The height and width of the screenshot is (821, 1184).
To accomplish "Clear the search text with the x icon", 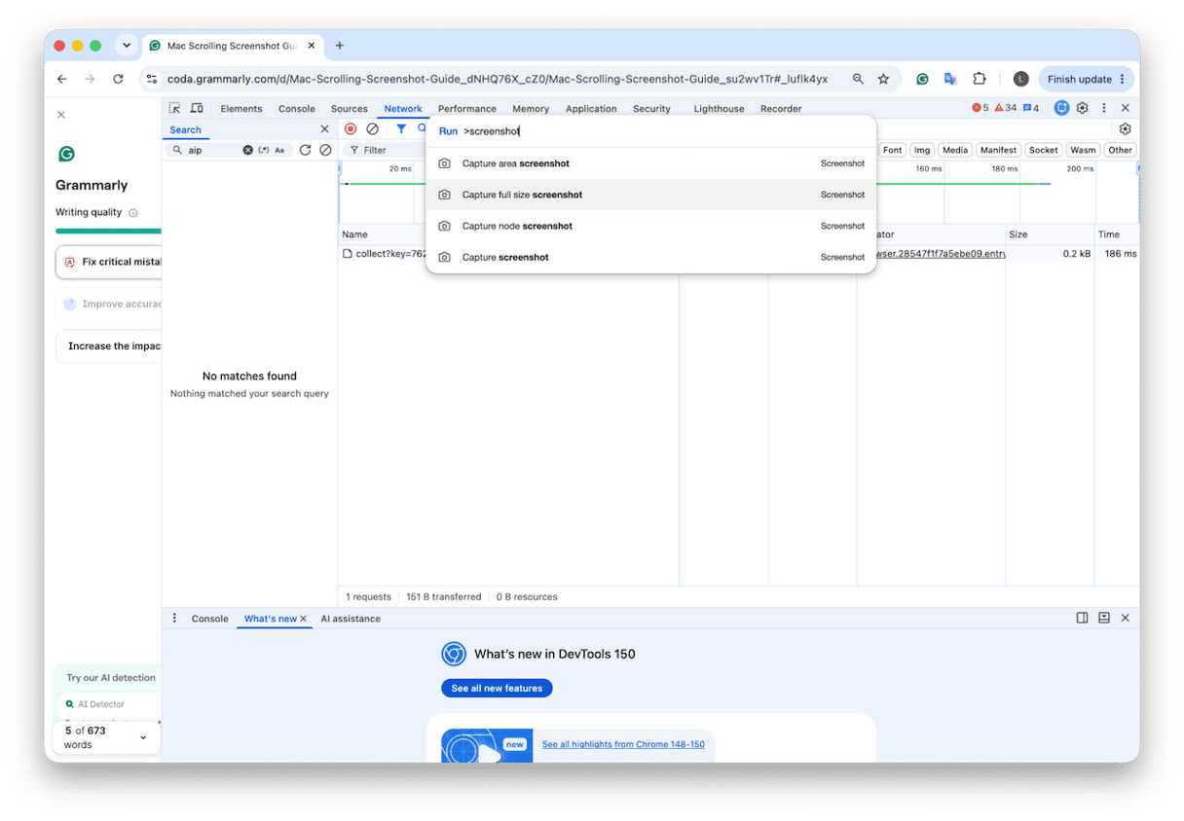I will [x=247, y=151].
